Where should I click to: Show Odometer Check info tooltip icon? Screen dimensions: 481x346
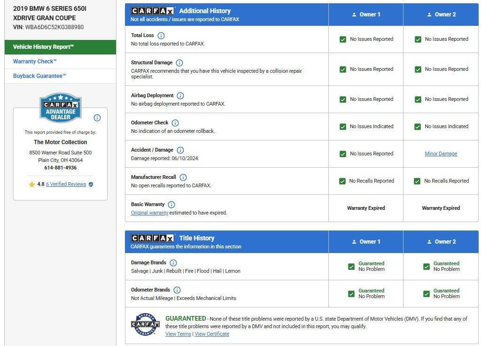coord(175,123)
